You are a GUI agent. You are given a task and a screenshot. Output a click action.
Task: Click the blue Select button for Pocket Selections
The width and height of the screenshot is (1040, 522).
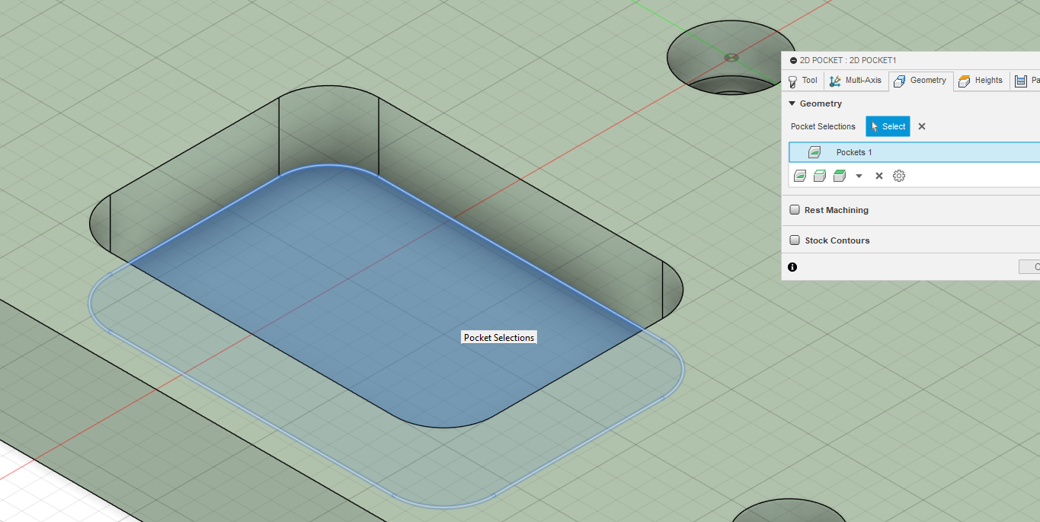click(888, 126)
